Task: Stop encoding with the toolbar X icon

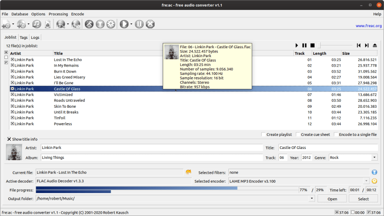Action: (150, 24)
